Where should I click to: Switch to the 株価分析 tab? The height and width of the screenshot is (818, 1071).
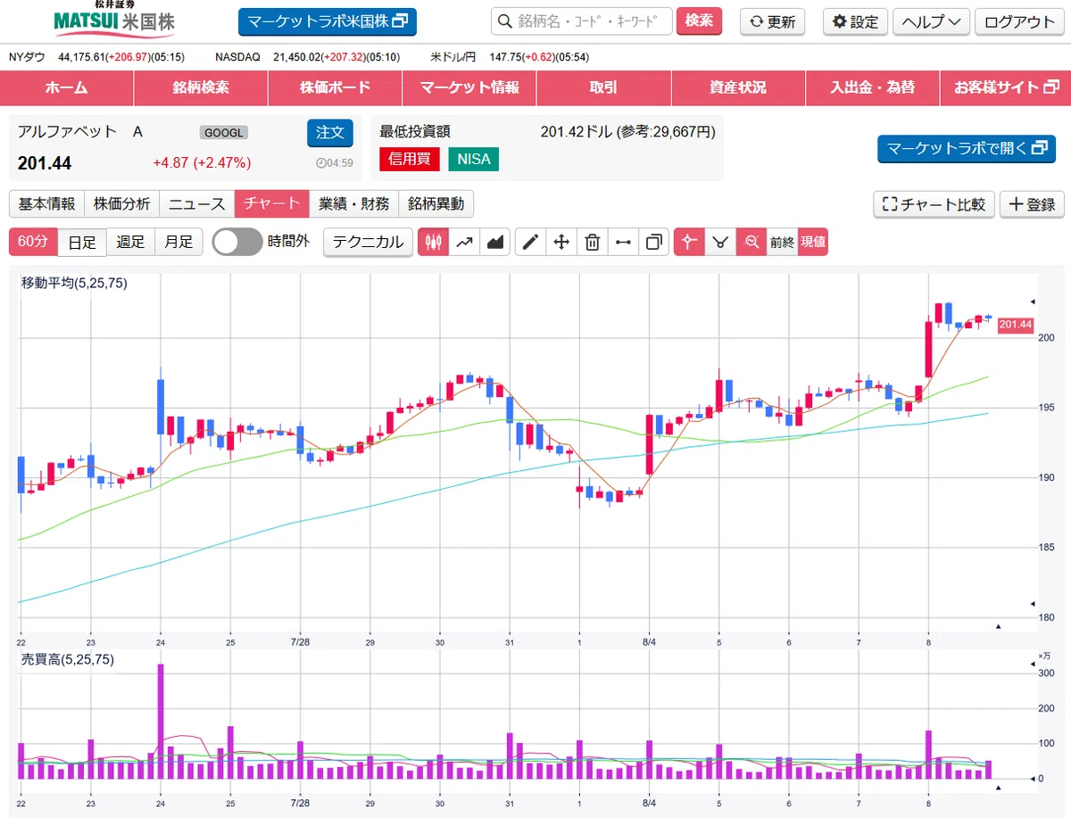tap(122, 204)
